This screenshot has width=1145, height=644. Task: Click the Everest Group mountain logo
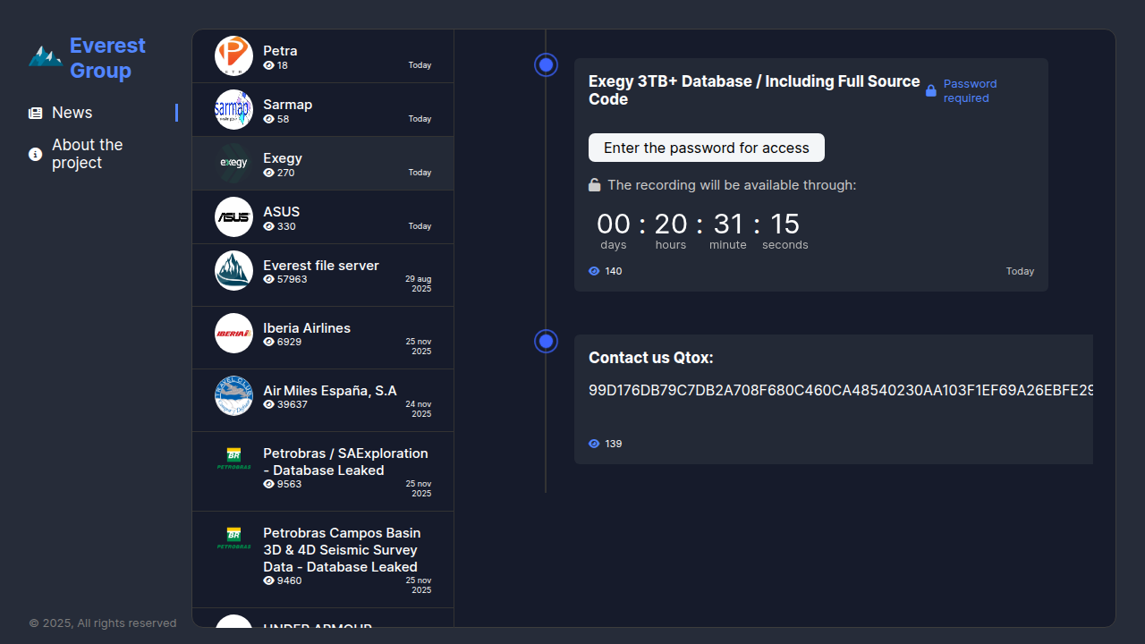pos(45,57)
